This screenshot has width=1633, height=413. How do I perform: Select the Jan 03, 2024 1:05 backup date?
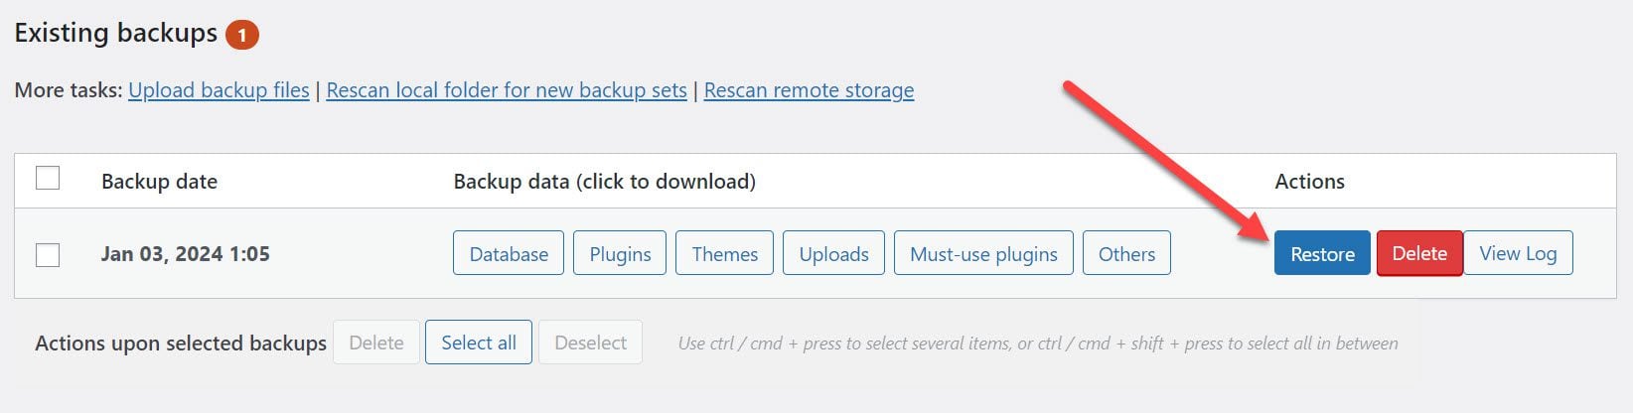click(x=186, y=254)
